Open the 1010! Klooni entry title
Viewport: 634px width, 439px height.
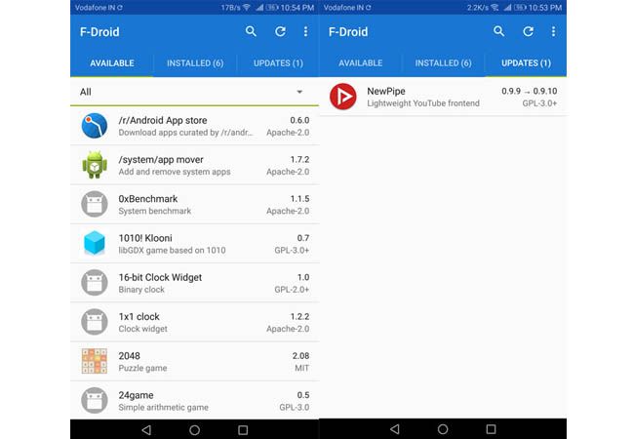click(145, 238)
